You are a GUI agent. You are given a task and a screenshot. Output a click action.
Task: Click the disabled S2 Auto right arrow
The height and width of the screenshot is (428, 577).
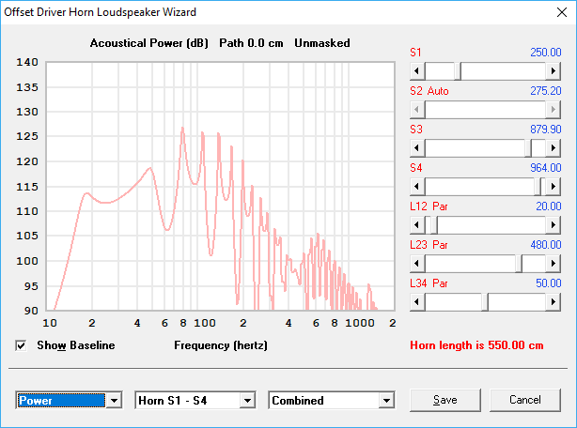pos(553,110)
